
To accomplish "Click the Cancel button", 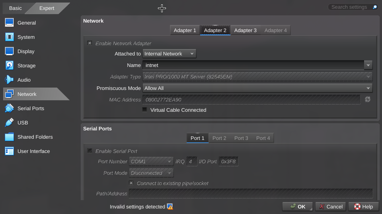I will click(x=331, y=206).
